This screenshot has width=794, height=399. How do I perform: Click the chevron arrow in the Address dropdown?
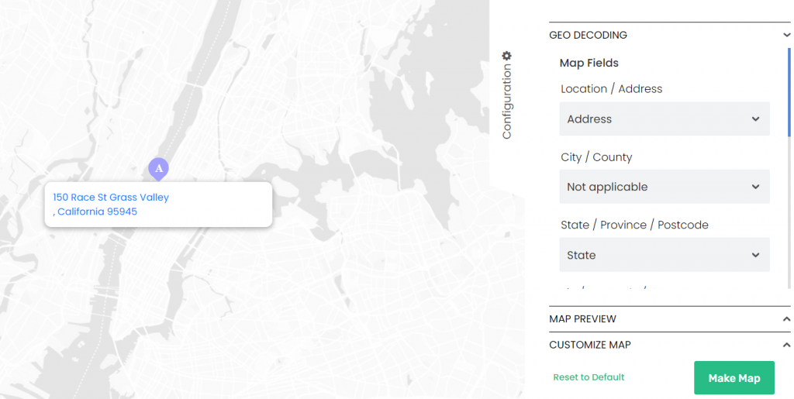coord(755,119)
